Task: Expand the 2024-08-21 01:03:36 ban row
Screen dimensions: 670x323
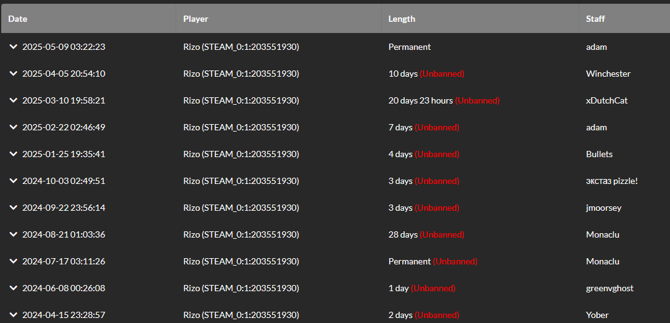Action: pyautogui.click(x=13, y=234)
